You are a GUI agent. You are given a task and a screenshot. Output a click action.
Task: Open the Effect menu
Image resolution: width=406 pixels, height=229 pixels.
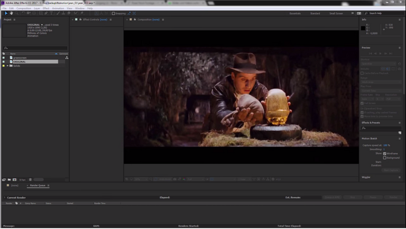coord(46,8)
